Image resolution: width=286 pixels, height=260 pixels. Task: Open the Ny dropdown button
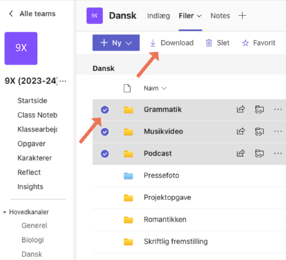(x=116, y=43)
